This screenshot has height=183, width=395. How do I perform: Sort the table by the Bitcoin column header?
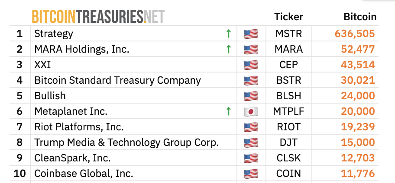[359, 17]
